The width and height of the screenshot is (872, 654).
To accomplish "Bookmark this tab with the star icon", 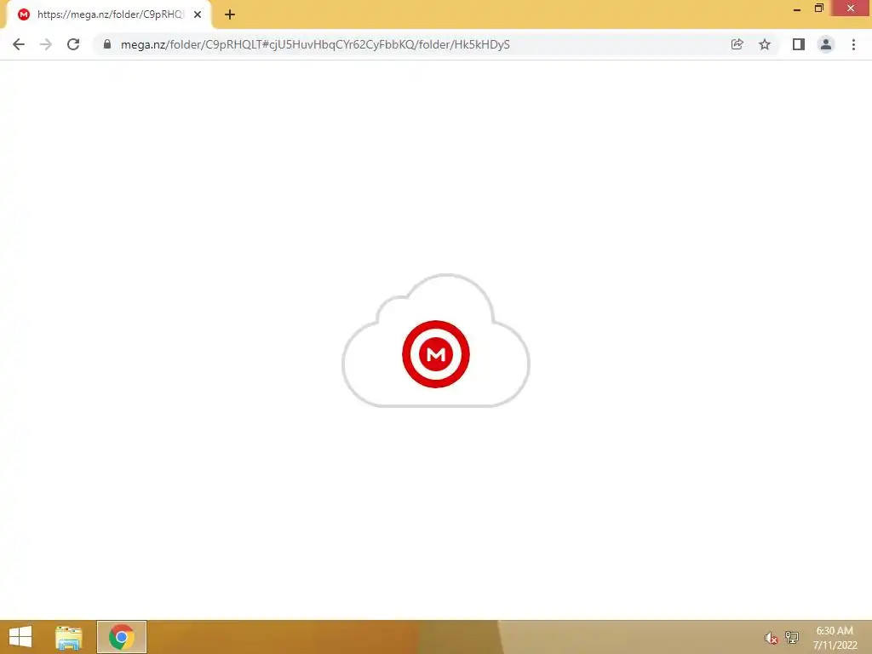I will pos(765,44).
